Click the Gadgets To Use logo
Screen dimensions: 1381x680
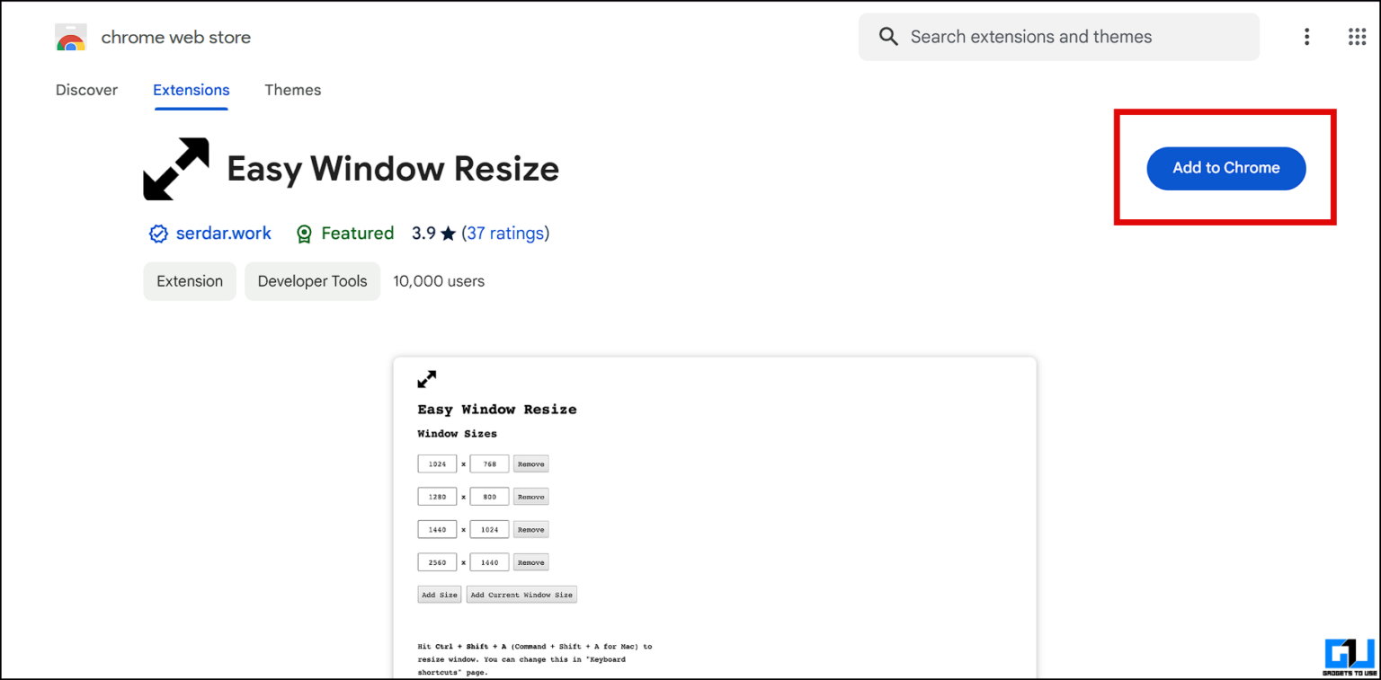tap(1350, 655)
